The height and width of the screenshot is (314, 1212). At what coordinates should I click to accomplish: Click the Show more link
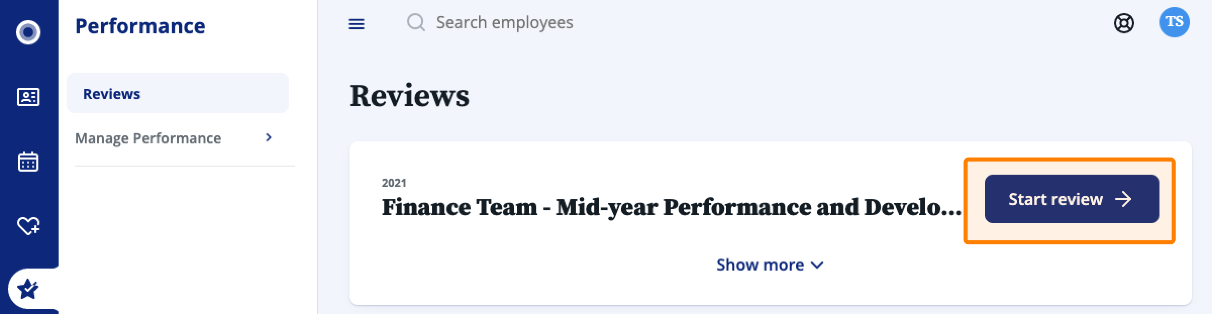coord(760,265)
